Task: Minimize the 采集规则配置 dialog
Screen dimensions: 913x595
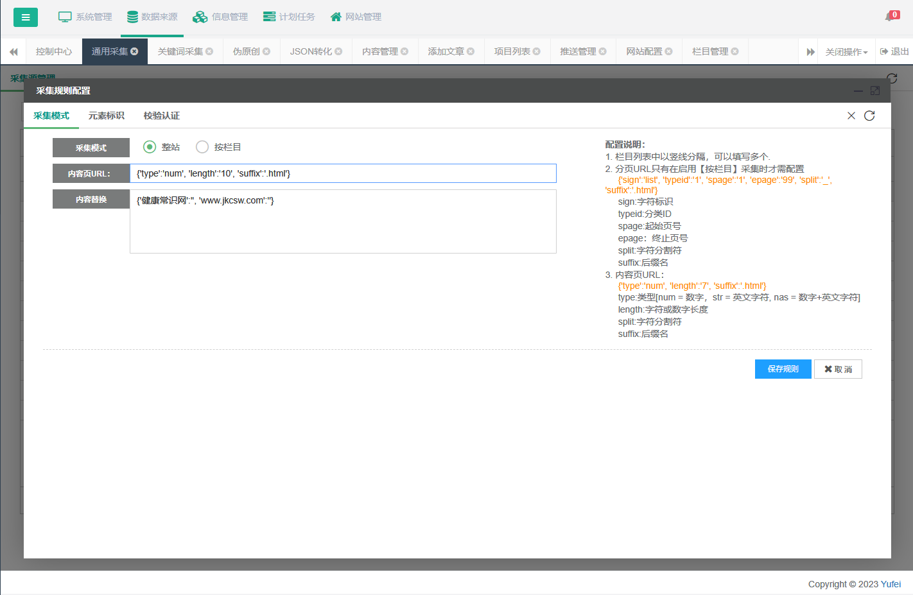Action: click(858, 91)
